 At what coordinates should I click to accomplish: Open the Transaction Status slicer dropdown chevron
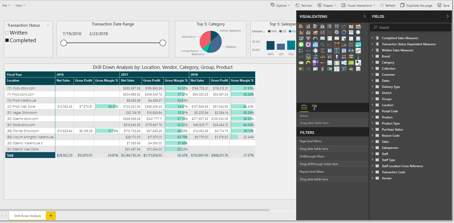point(48,25)
